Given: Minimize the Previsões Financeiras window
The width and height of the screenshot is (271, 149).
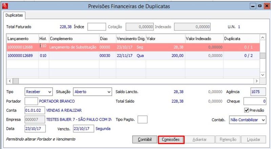Looking at the screenshot, I should pyautogui.click(x=253, y=6).
